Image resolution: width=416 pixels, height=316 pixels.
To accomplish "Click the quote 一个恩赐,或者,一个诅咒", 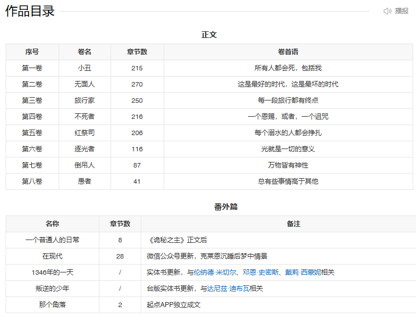I will point(288,117).
